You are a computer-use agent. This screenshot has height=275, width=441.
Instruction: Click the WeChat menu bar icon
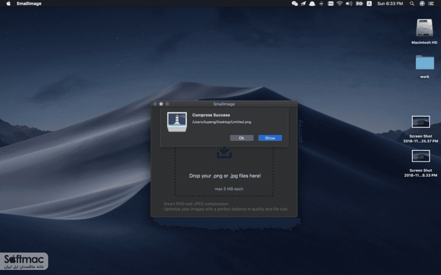[x=295, y=4]
